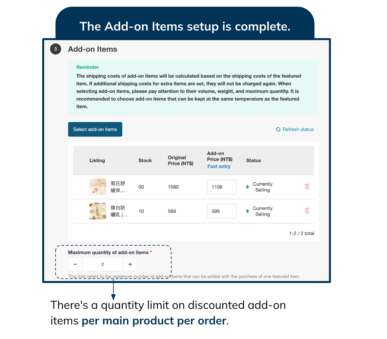The width and height of the screenshot is (387, 339).
Task: Delete the 菊花舒 listing via trash icon
Action: (307, 186)
